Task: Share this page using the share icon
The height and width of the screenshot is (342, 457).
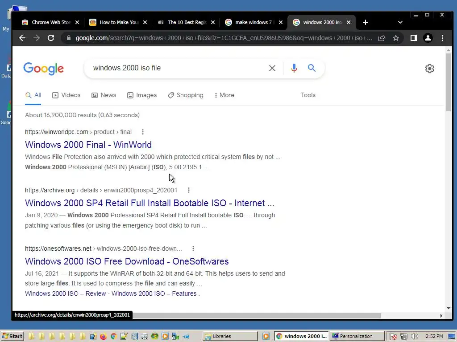Action: pos(382,38)
